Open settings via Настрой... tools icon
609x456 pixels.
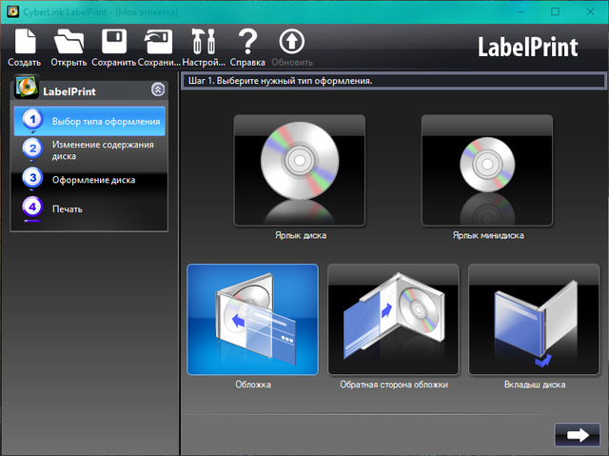203,43
